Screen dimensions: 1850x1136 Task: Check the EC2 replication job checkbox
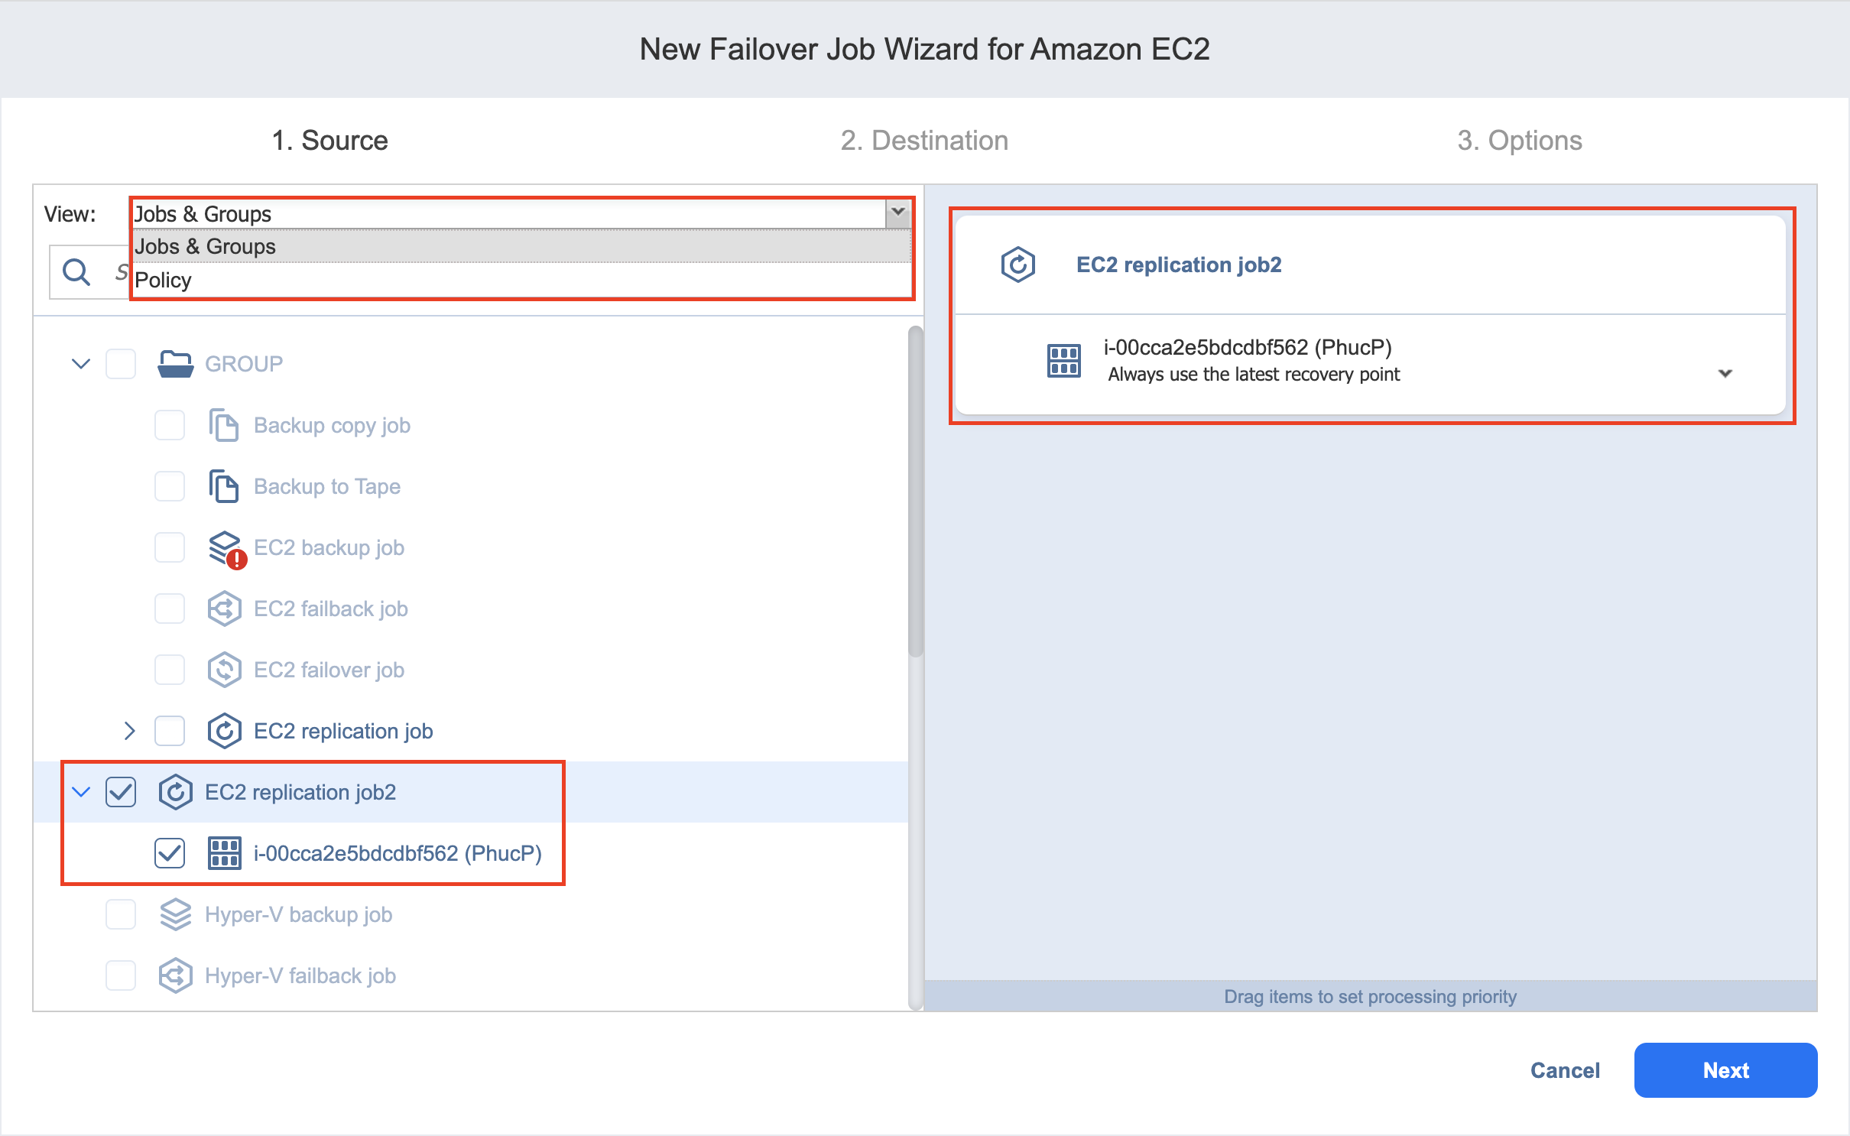[x=170, y=731]
